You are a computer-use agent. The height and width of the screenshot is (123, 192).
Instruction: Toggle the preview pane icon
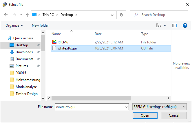174,25
